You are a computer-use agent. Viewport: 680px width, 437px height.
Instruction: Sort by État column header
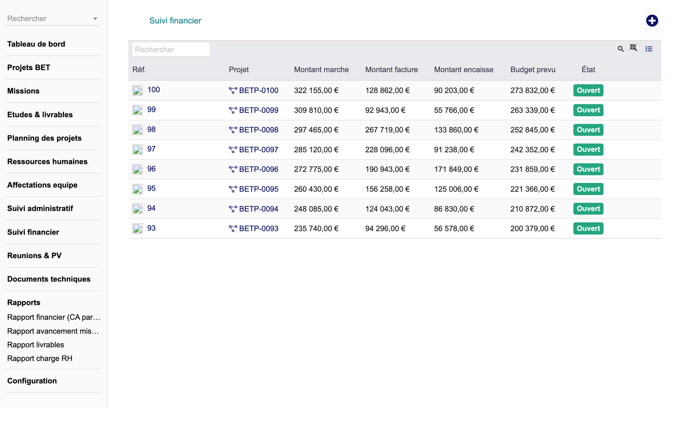pos(588,70)
